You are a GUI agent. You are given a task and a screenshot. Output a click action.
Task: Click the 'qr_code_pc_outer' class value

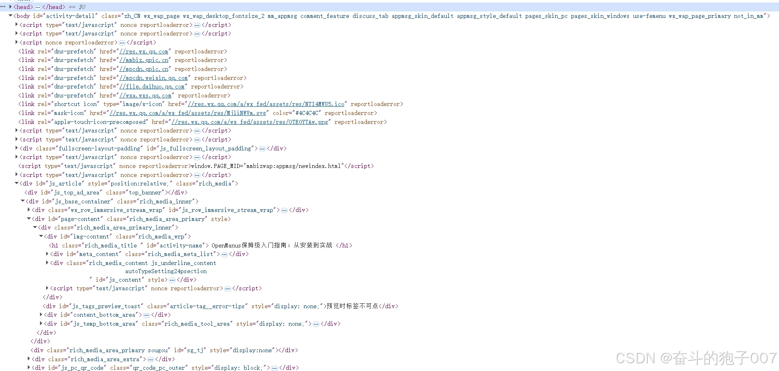pos(159,368)
